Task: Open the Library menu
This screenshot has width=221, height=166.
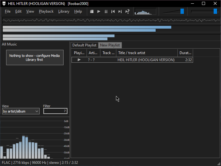Action: 64,11
